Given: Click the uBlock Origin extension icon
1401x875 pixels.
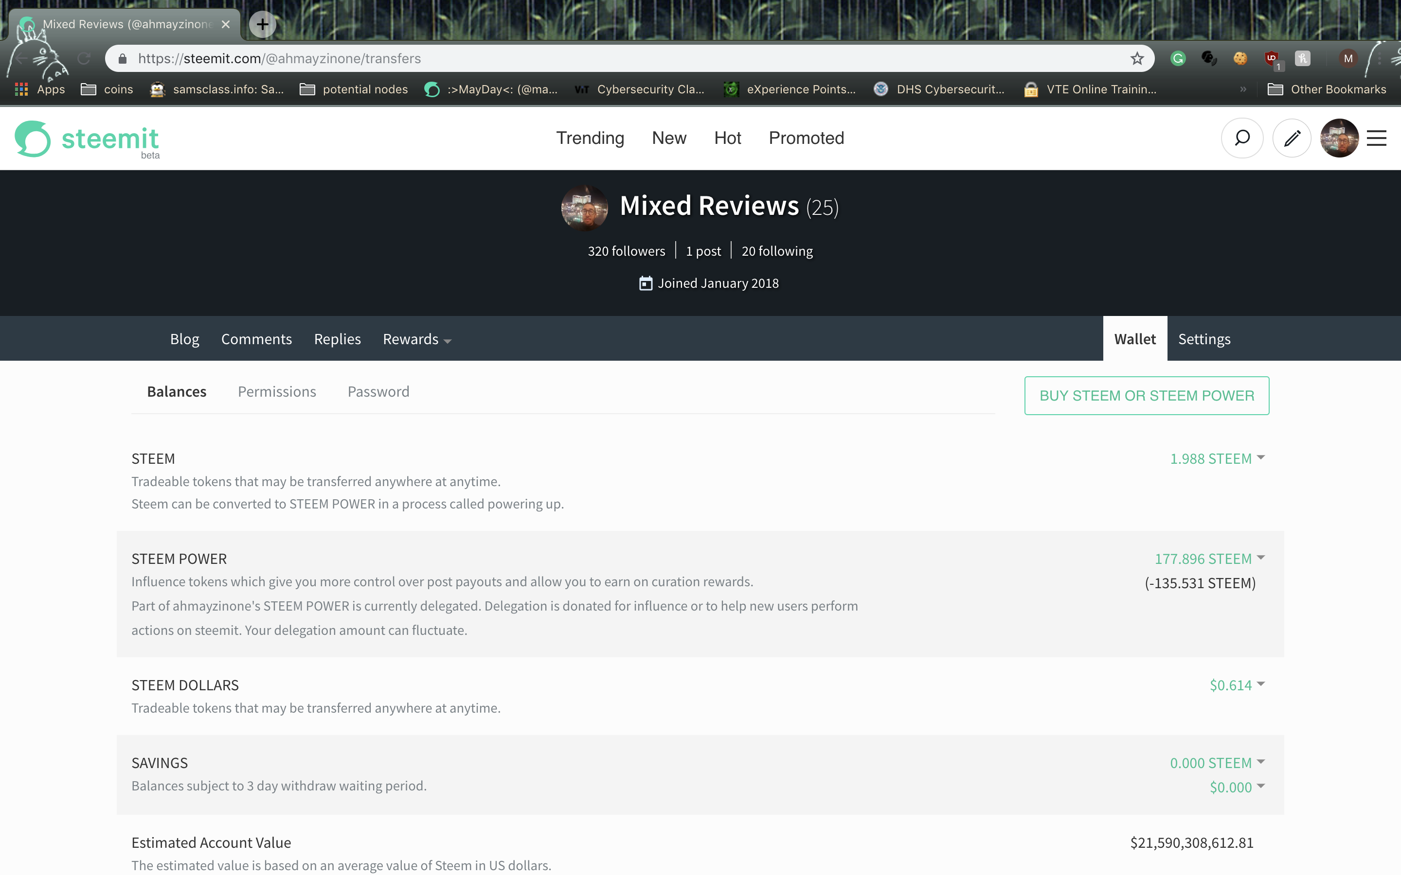Looking at the screenshot, I should point(1271,58).
